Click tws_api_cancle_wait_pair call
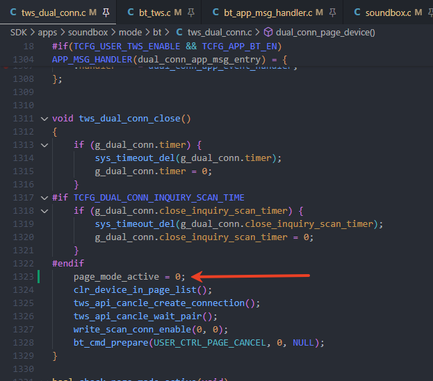The width and height of the screenshot is (433, 381). [x=138, y=316]
